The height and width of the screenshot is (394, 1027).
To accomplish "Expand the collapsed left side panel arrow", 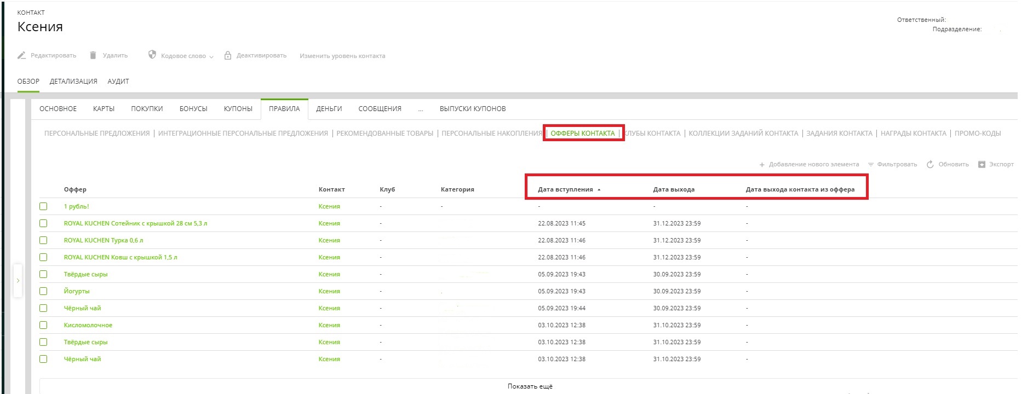I will point(18,281).
